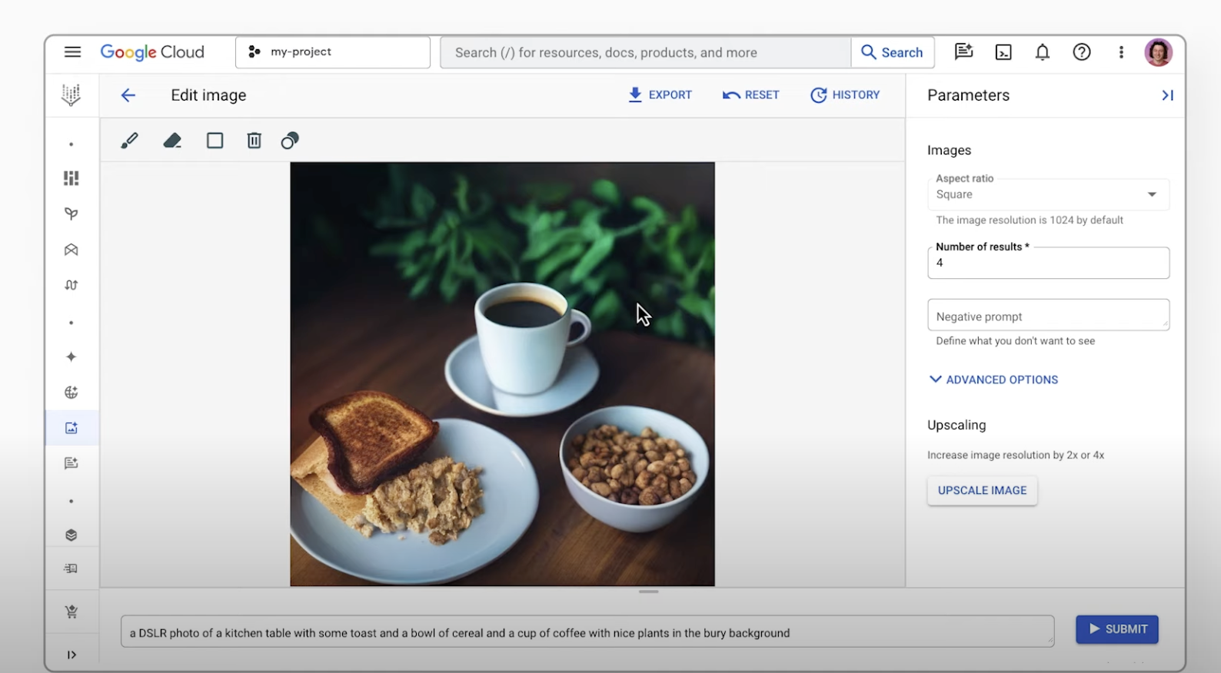
Task: Open the text prompt sidebar icon
Action: pos(72,463)
